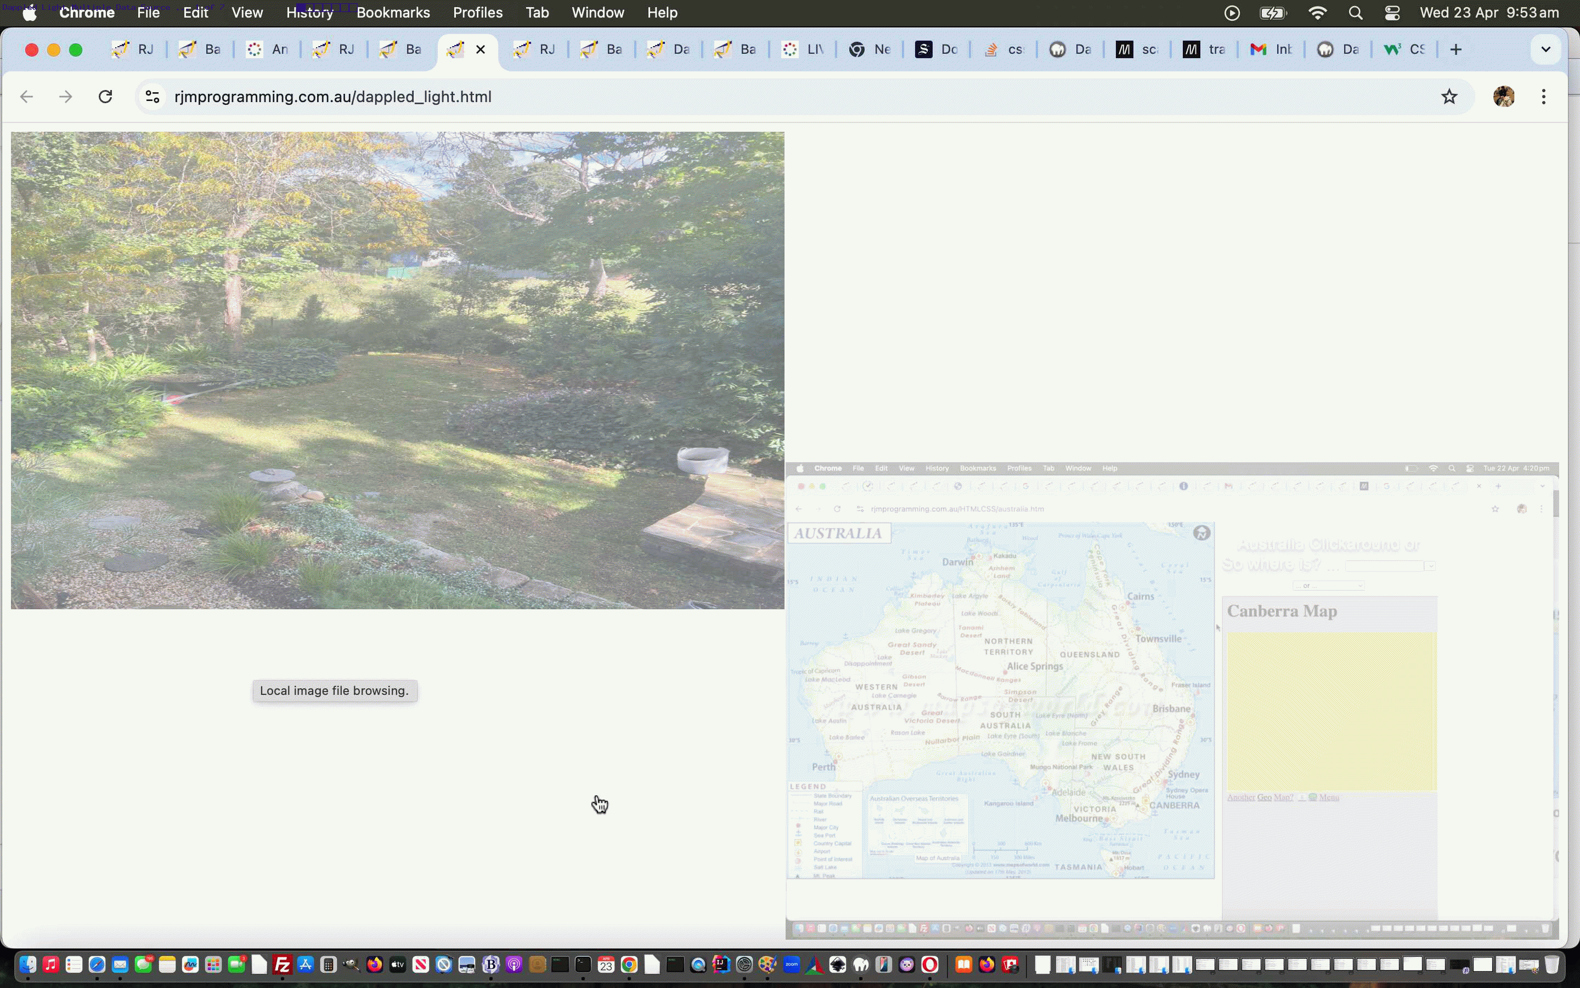Open the Now Playing menu bar icon

tap(1232, 13)
